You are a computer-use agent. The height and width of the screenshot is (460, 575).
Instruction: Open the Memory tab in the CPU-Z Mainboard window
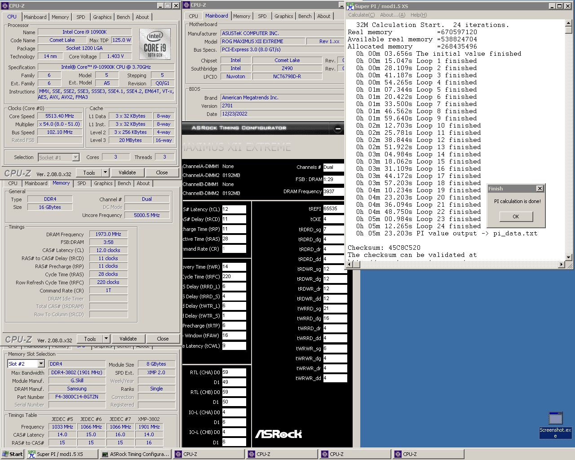tap(242, 16)
